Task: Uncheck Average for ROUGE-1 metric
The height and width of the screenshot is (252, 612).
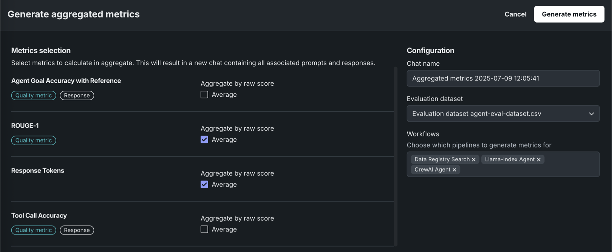Action: coord(204,140)
